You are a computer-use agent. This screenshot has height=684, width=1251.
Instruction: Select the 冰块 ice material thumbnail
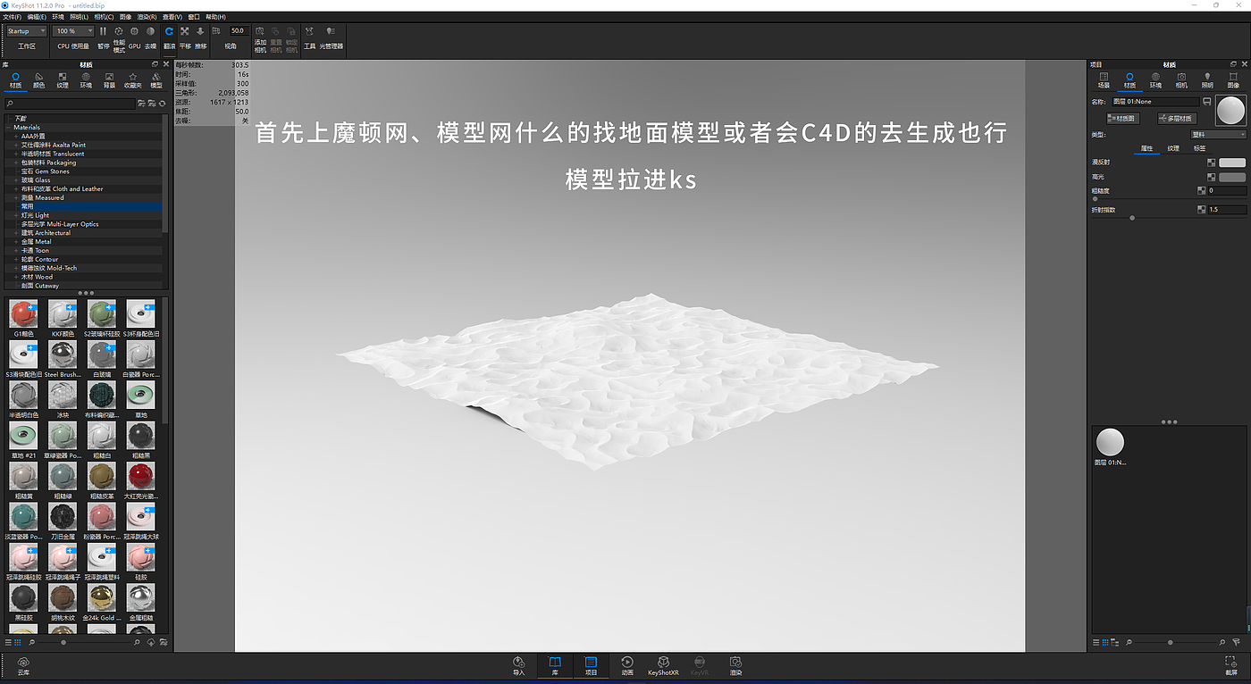63,396
